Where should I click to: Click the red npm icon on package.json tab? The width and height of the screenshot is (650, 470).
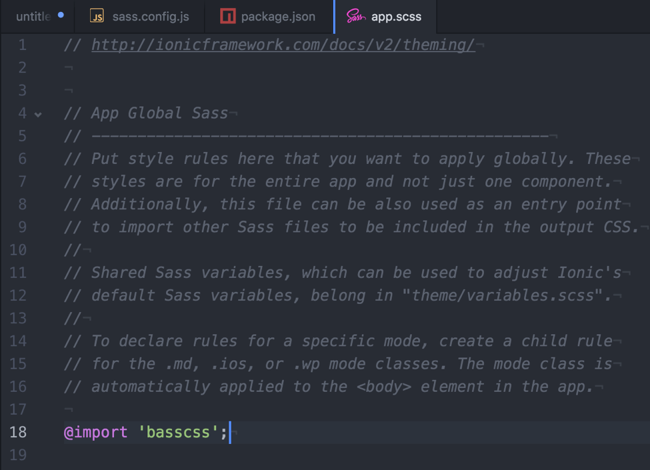228,17
